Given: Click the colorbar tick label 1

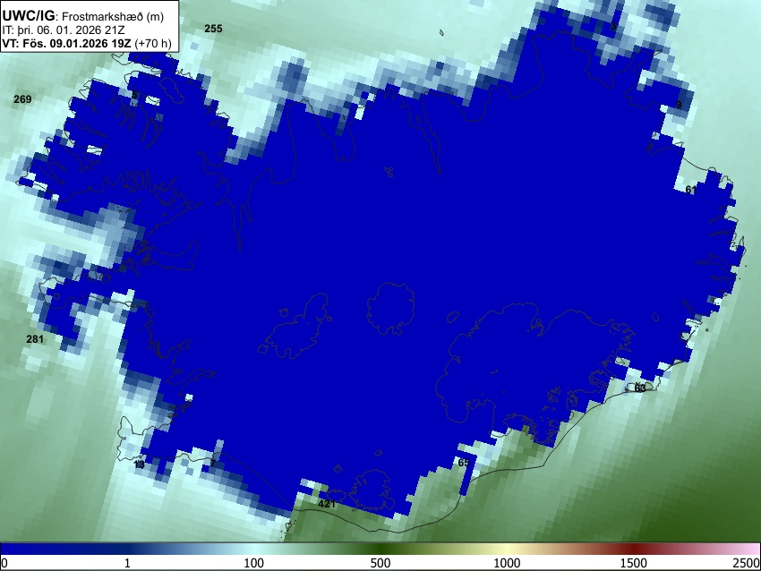Looking at the screenshot, I should [127, 563].
